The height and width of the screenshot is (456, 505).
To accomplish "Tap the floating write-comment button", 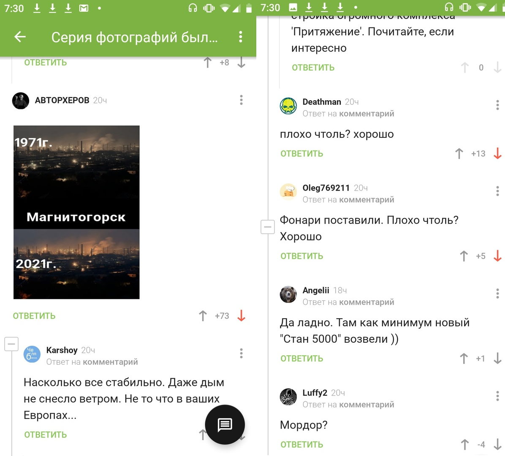I will 225,424.
